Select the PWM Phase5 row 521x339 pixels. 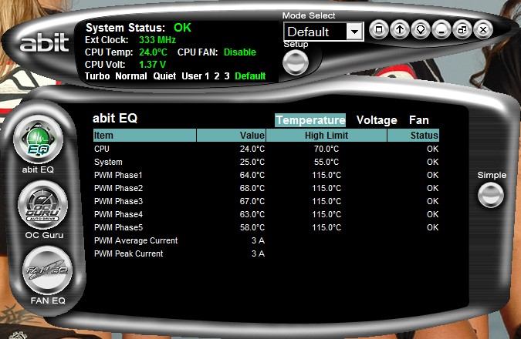point(266,227)
